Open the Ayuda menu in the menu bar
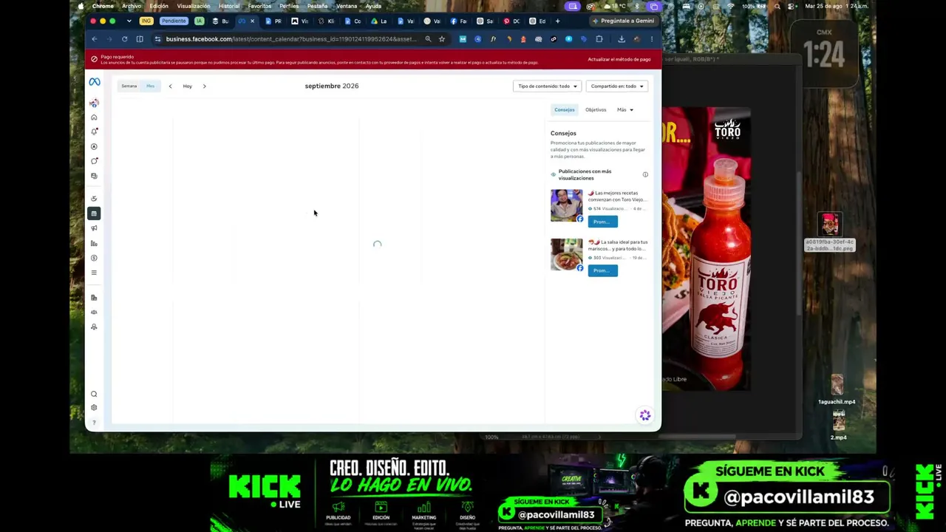Screen dimensions: 946x532 click(373, 6)
